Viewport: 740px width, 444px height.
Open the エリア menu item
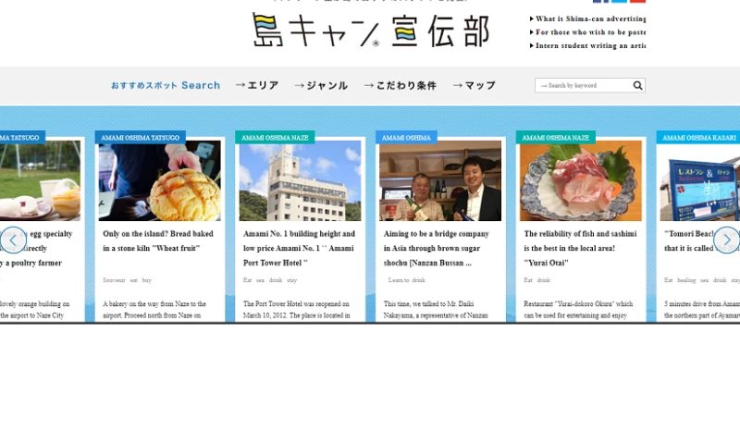257,85
